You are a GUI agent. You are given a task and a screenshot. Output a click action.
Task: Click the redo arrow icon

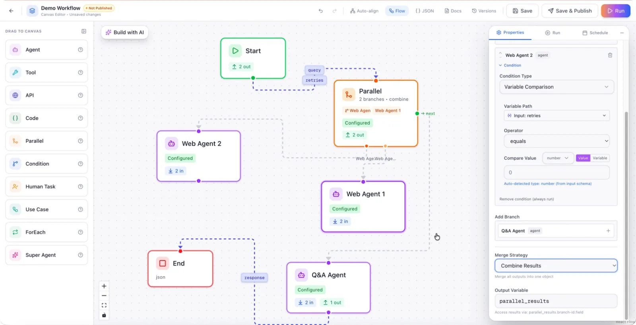[335, 11]
